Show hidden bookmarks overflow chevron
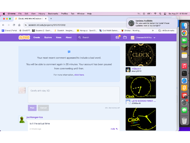 (153, 31)
